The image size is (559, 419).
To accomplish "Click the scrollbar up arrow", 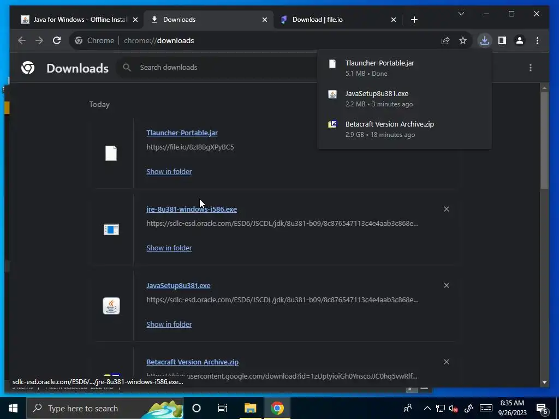I will 544,88.
